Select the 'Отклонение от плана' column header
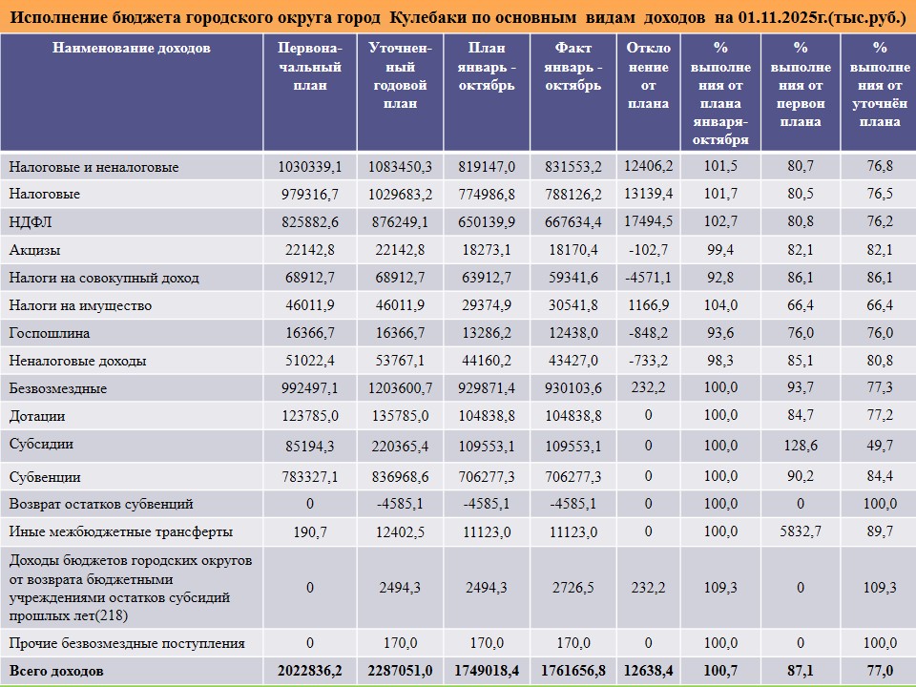Viewport: 916px width, 687px height. tap(648, 75)
